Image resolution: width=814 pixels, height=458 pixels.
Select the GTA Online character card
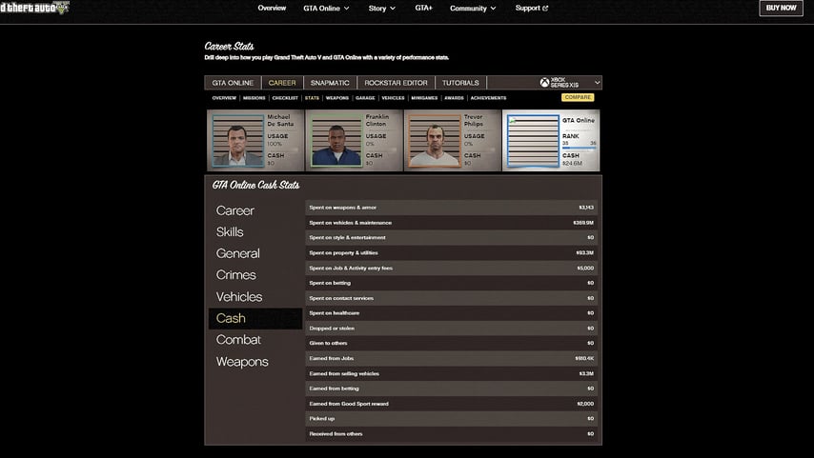[x=552, y=141]
